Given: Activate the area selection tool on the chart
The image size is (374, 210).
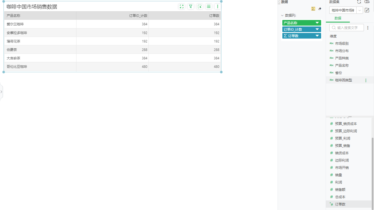Looking at the screenshot, I should click(200, 6).
